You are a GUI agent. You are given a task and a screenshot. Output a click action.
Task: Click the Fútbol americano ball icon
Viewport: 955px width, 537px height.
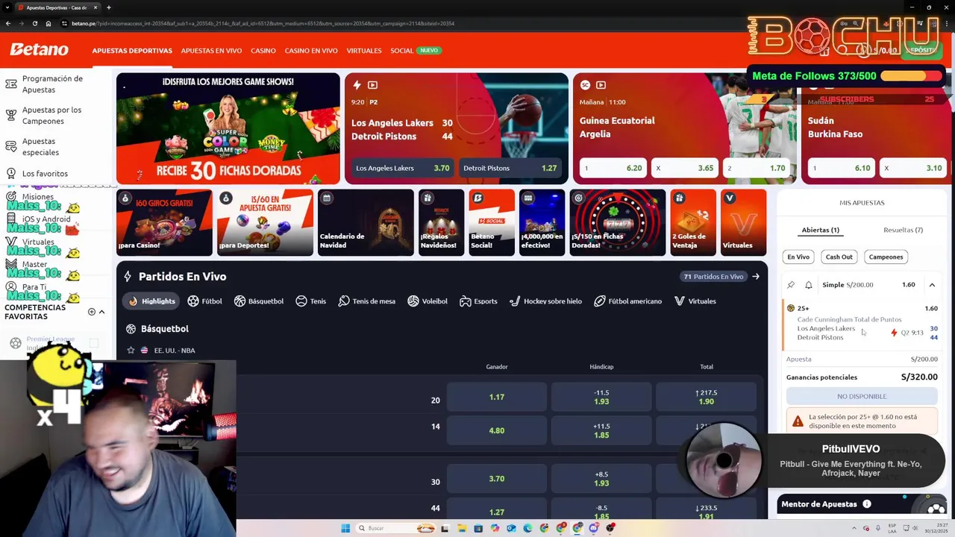tap(600, 301)
